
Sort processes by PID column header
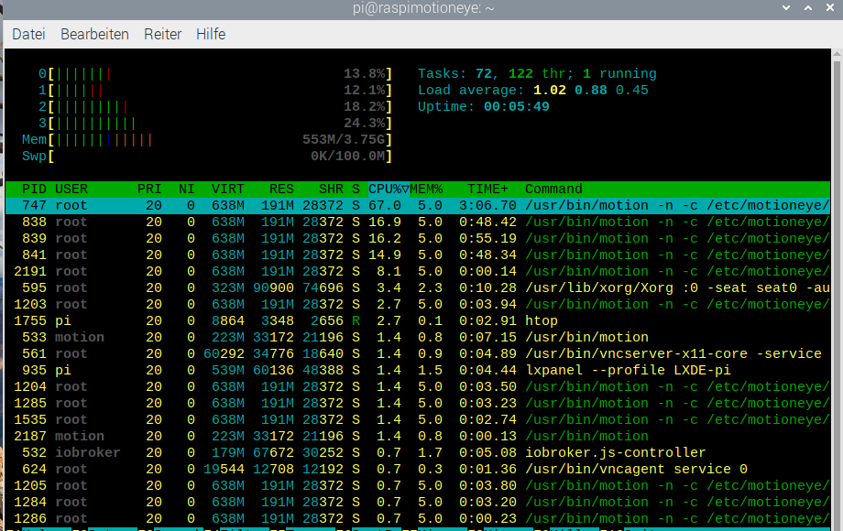pos(33,189)
